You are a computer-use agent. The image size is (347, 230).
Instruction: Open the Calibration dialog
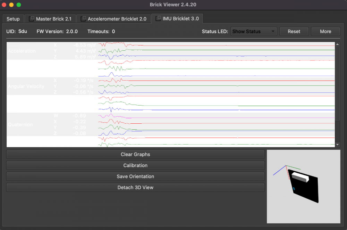(x=135, y=165)
